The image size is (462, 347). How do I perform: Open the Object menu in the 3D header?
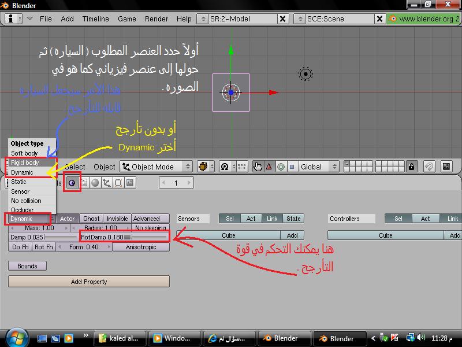point(105,167)
